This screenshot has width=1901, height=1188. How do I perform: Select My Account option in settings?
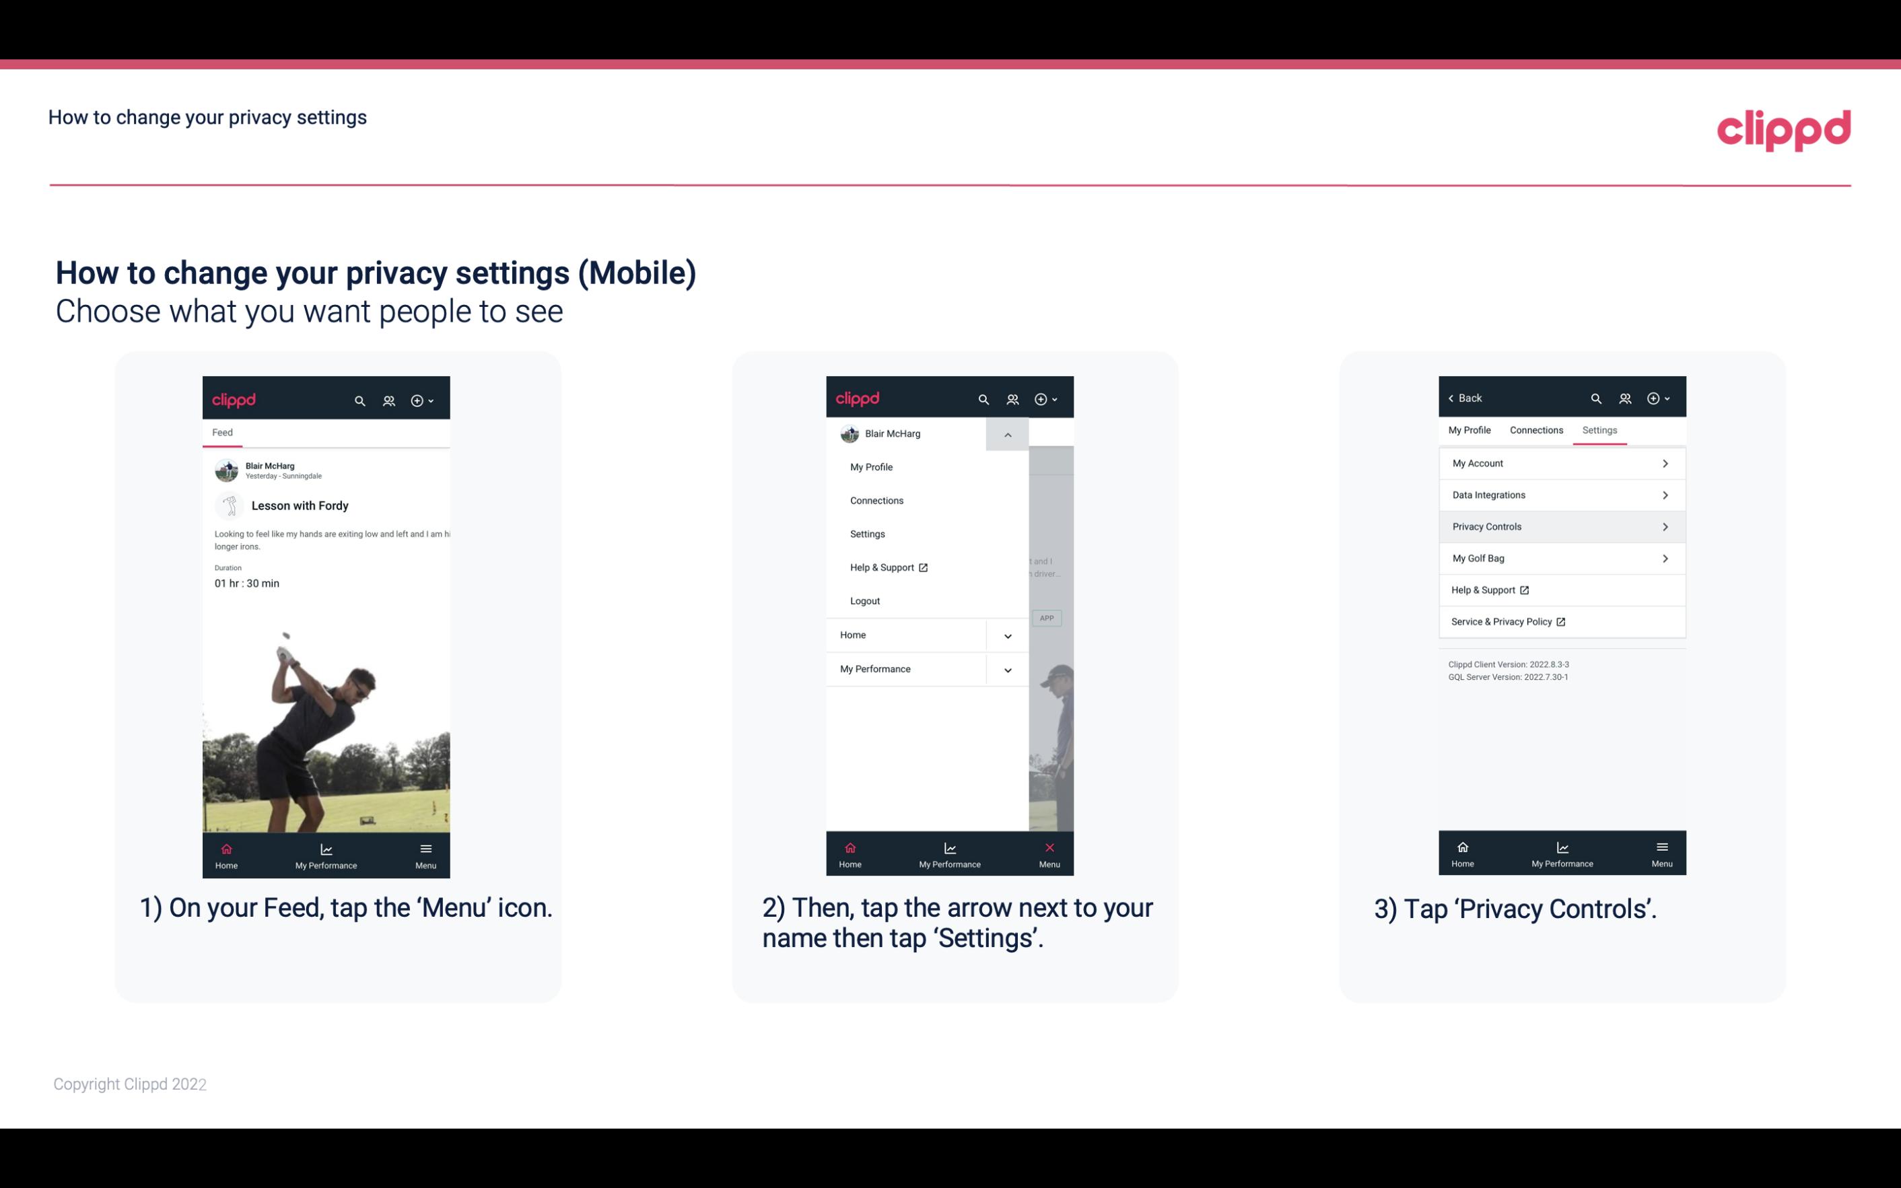coord(1560,462)
